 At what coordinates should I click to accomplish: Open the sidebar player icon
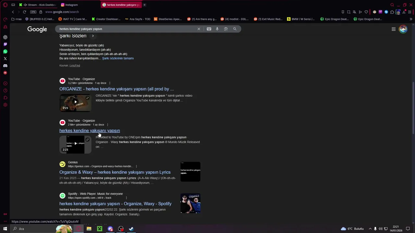(x=5, y=83)
